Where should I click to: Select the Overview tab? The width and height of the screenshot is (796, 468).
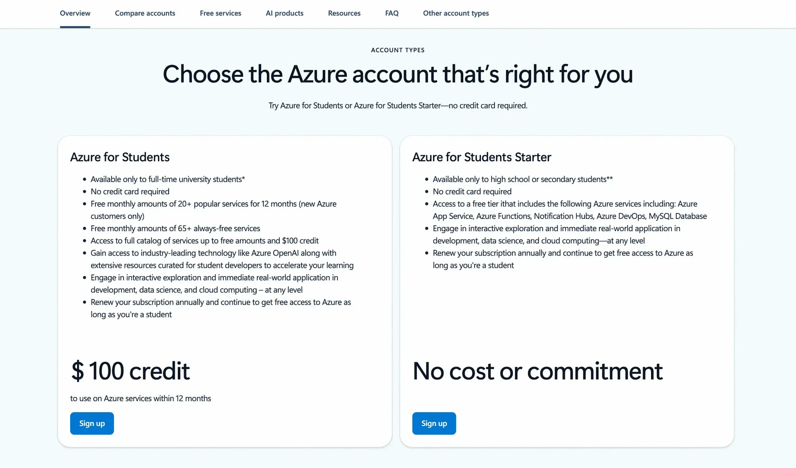tap(75, 13)
